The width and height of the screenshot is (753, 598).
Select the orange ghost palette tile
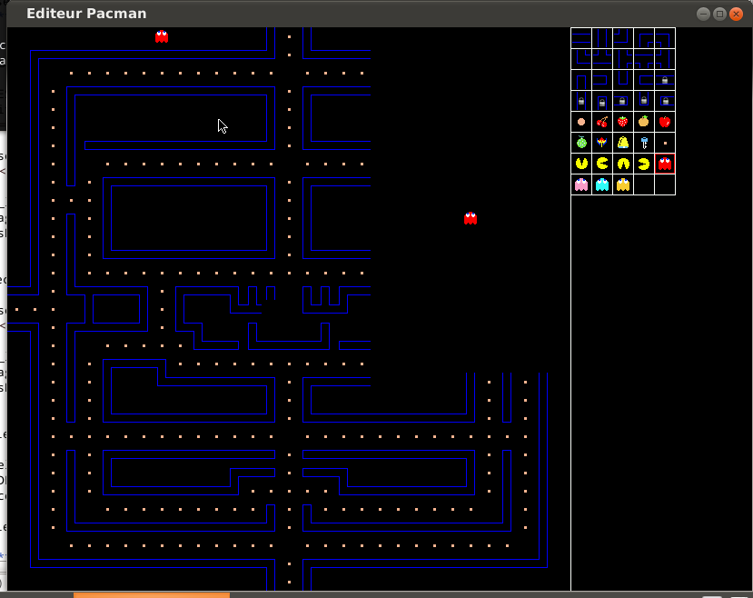tap(623, 184)
